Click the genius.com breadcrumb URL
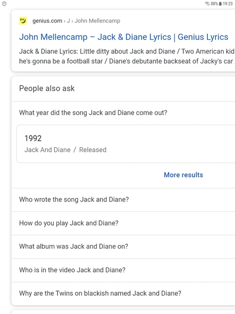 pyautogui.click(x=47, y=21)
